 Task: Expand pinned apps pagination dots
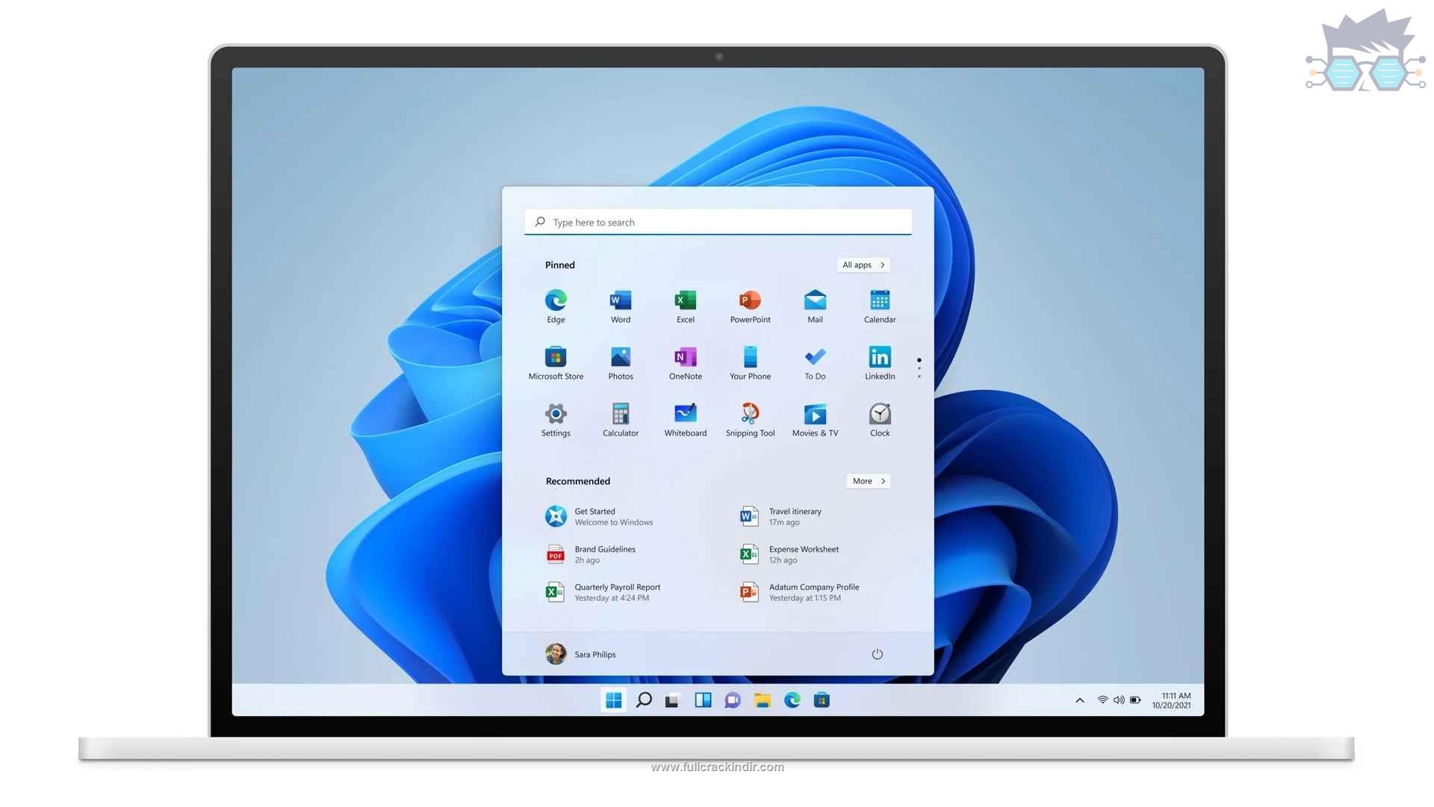pyautogui.click(x=919, y=367)
